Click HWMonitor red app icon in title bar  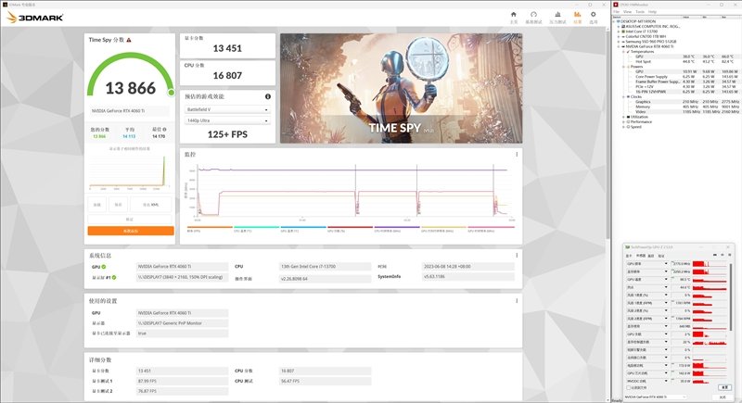pyautogui.click(x=616, y=5)
